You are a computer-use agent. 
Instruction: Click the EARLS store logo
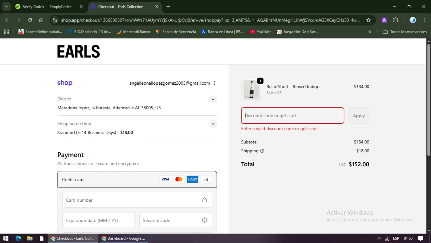click(x=78, y=52)
